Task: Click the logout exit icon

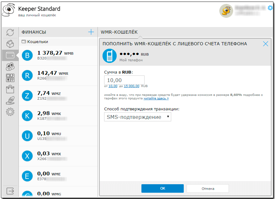Action: click(x=10, y=191)
